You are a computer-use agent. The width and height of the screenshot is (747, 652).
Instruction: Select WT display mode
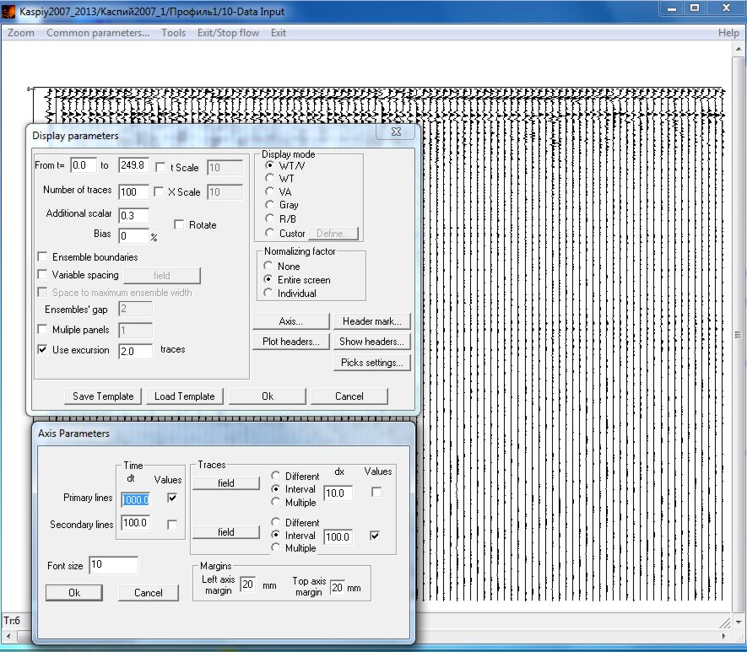[x=269, y=178]
